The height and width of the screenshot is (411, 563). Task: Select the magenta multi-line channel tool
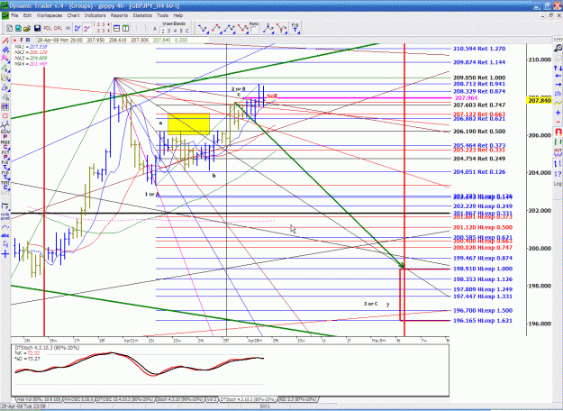click(5, 59)
